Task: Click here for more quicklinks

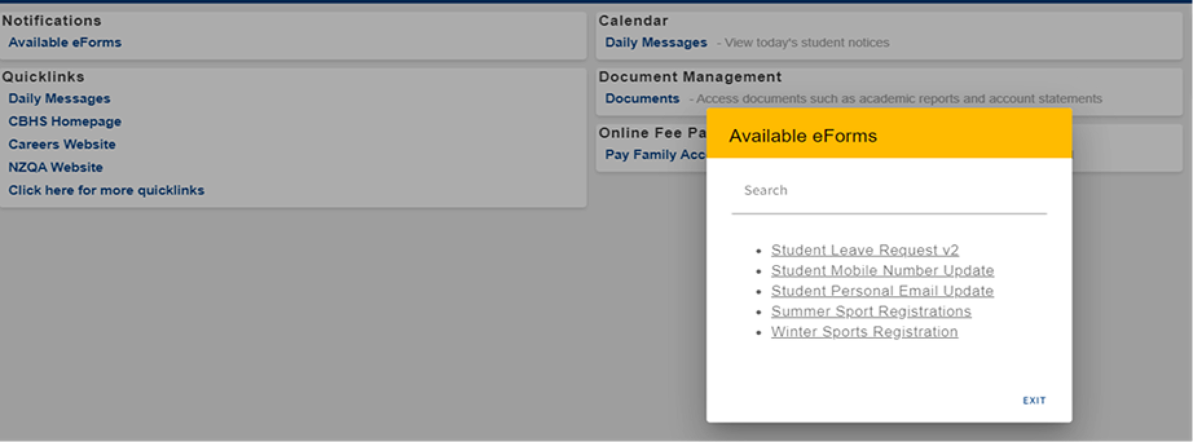Action: pos(106,191)
